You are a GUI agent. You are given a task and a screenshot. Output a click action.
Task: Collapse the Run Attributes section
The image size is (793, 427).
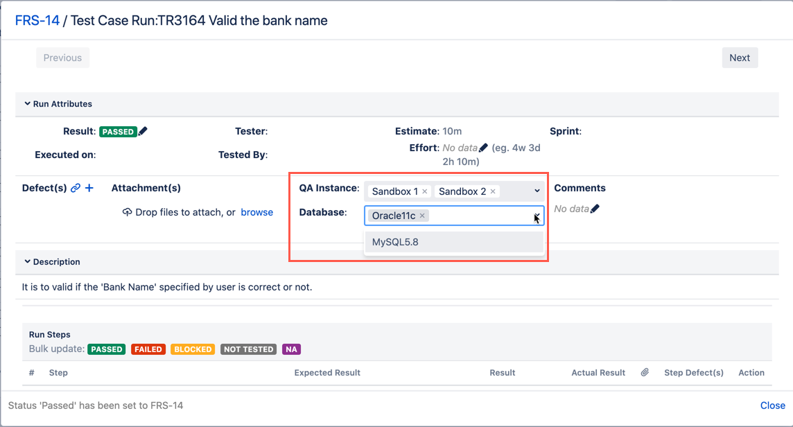click(28, 104)
